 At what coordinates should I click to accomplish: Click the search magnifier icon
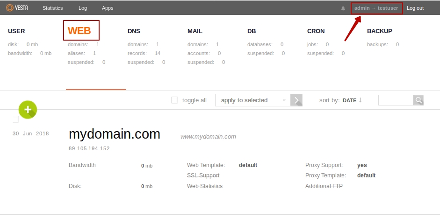(x=418, y=100)
